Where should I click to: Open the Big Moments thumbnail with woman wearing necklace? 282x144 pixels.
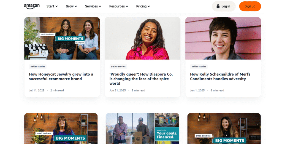[x=224, y=129]
